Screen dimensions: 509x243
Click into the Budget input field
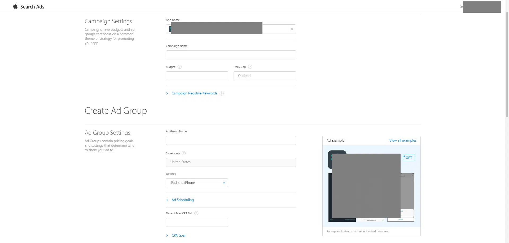point(197,76)
